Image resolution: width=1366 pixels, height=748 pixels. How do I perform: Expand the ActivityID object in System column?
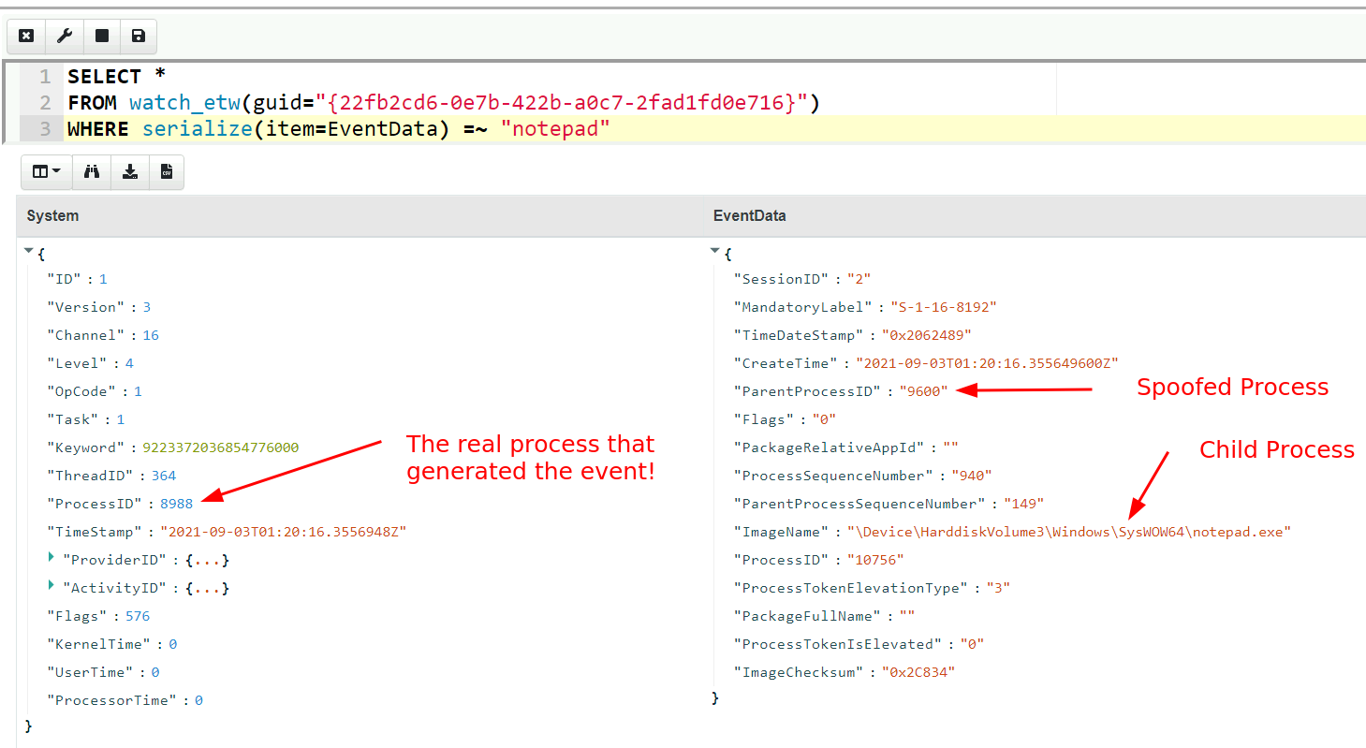coord(51,587)
